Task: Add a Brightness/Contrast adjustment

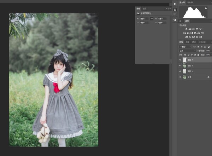Action: click(x=186, y=29)
